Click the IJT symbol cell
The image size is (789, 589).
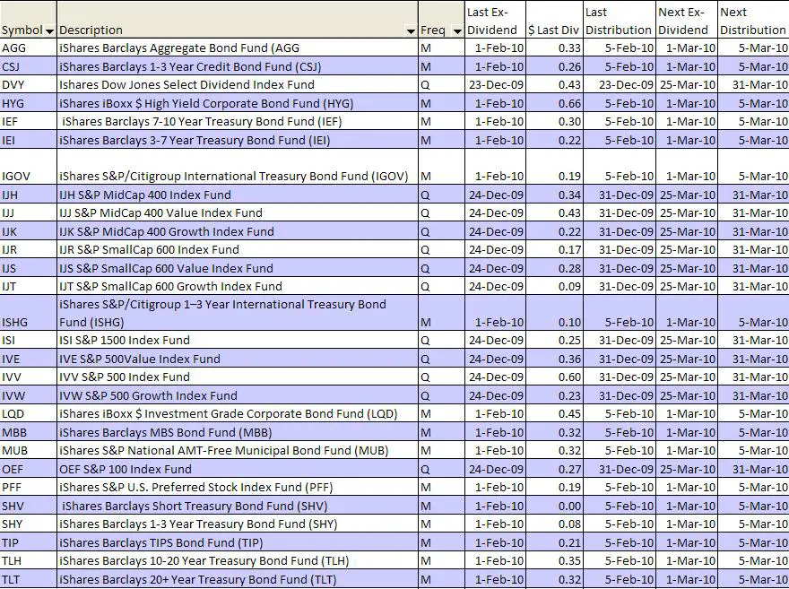click(x=29, y=286)
